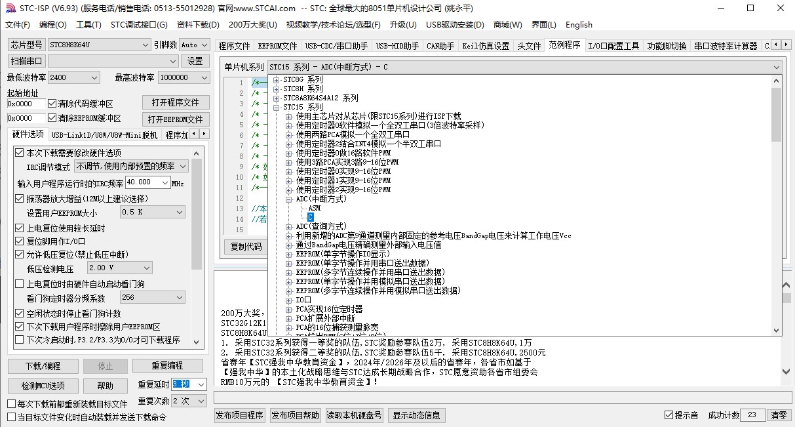Toggle 允许低压复位 checkbox

[x=20, y=254]
